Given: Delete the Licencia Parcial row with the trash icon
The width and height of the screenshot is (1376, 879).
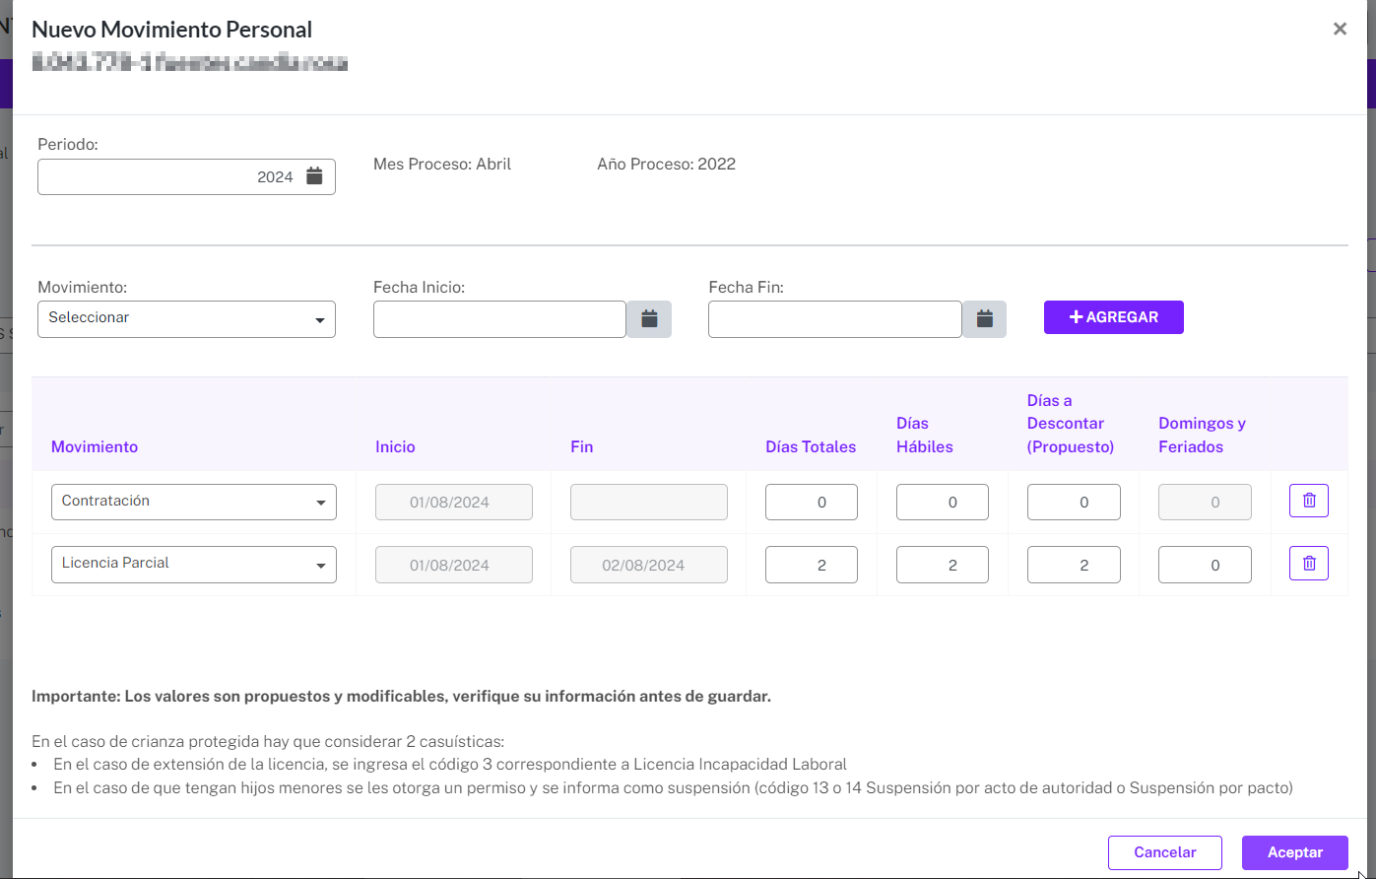Looking at the screenshot, I should pos(1309,564).
